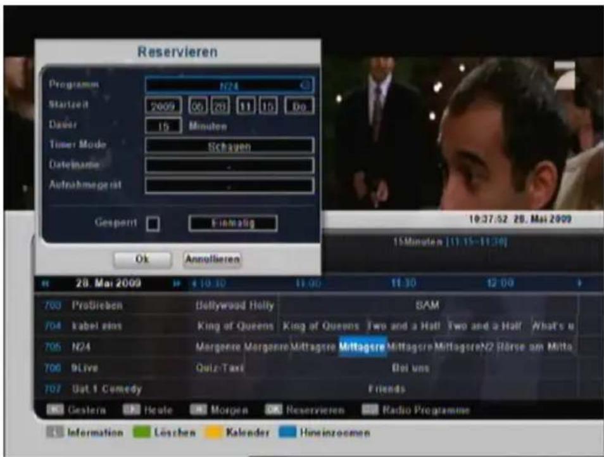
Task: Select the highlighted Mittagsre programme
Action: (362, 347)
